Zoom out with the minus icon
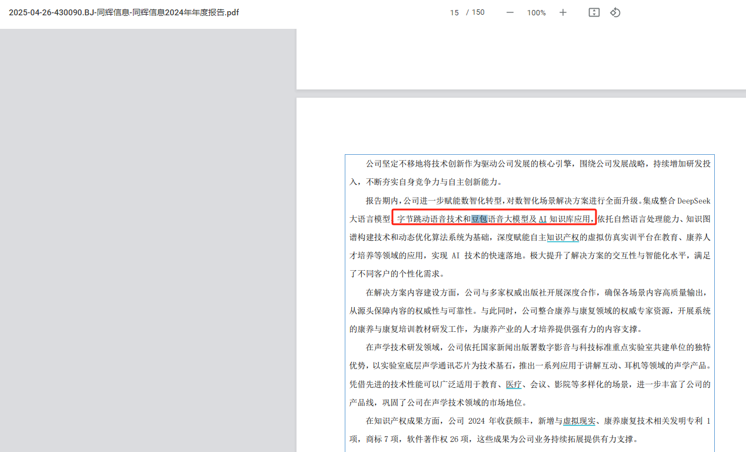 coord(510,12)
